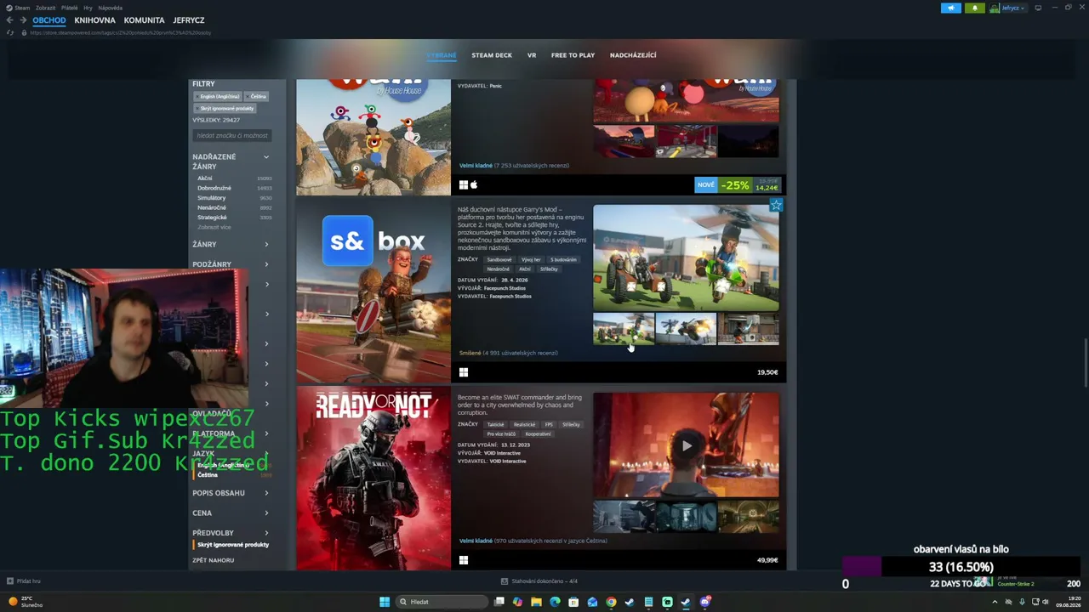Filter by the Akční genre
This screenshot has width=1089, height=612.
(205, 178)
